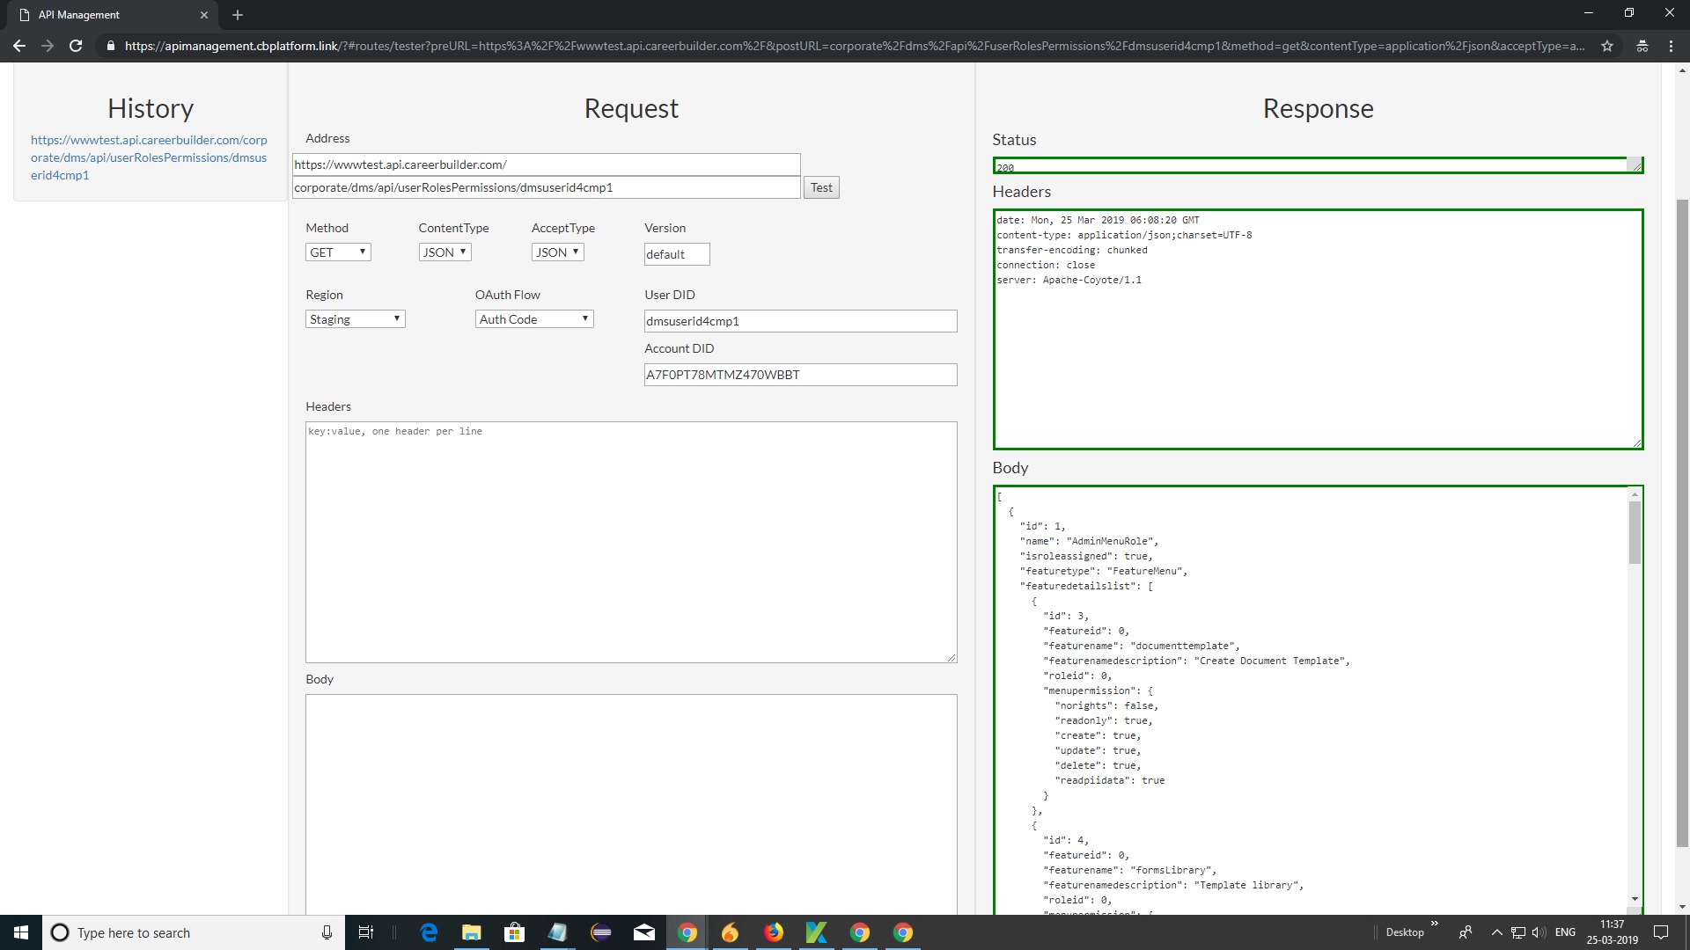Open the history request link
The width and height of the screenshot is (1690, 950).
pyautogui.click(x=149, y=157)
